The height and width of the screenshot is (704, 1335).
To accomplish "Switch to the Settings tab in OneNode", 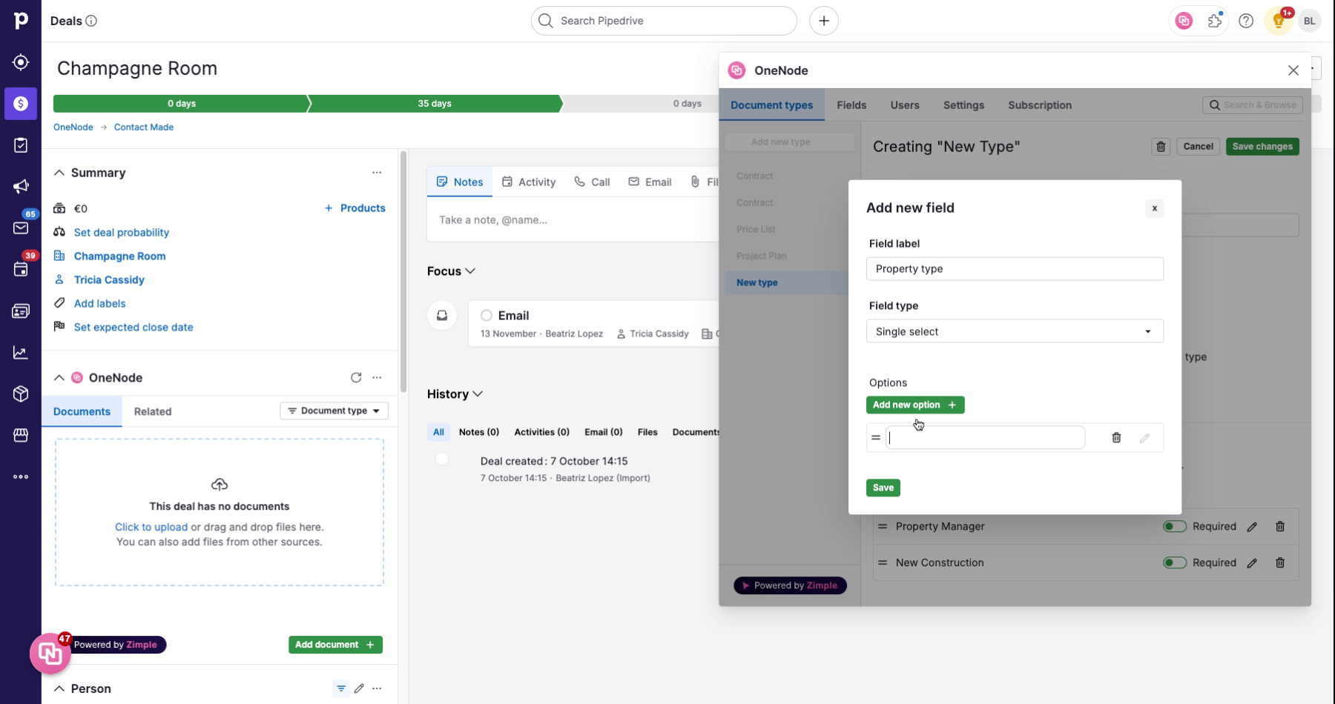I will point(963,105).
